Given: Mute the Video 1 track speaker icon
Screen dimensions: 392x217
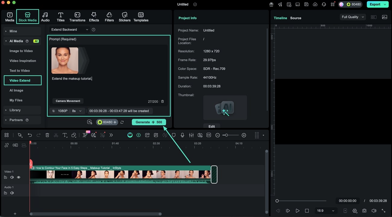Looking at the screenshot, I should (12, 177).
